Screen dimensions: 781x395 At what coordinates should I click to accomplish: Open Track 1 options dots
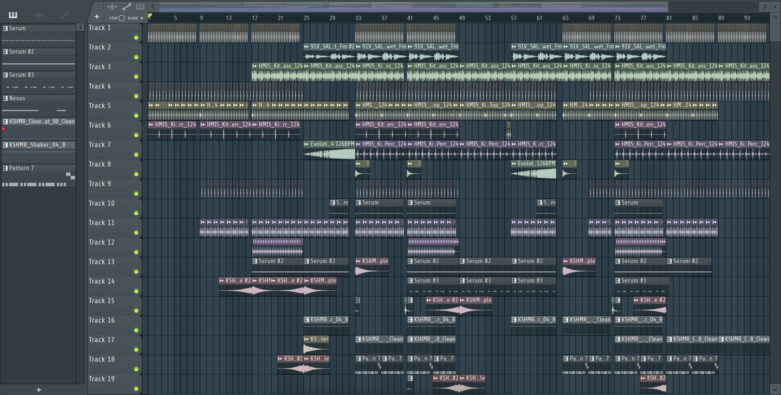[98, 40]
